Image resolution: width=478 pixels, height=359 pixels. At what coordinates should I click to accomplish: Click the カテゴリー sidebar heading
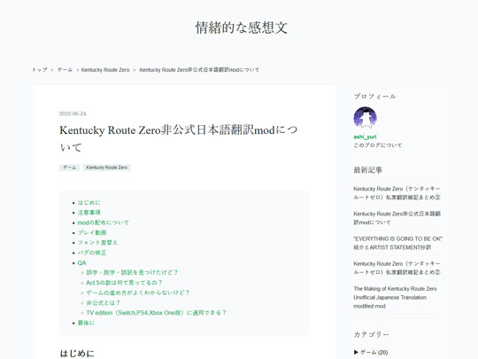coord(371,334)
